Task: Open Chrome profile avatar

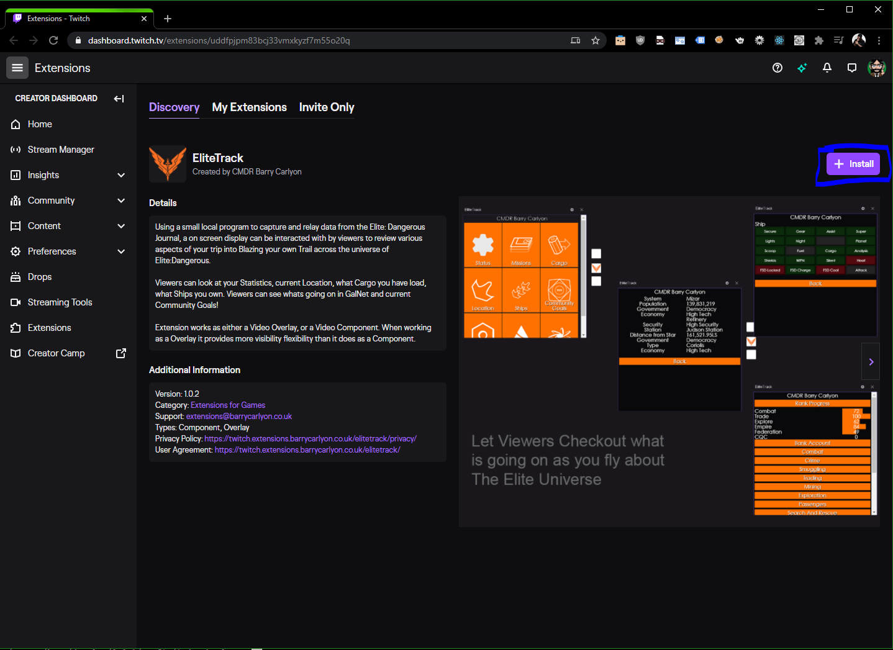Action: pyautogui.click(x=859, y=40)
